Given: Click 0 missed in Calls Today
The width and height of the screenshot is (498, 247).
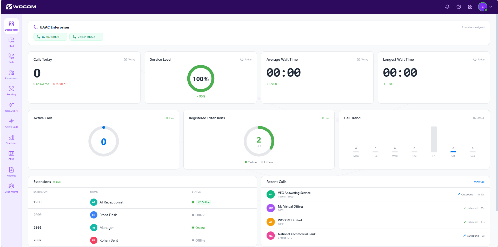Looking at the screenshot, I should point(59,84).
